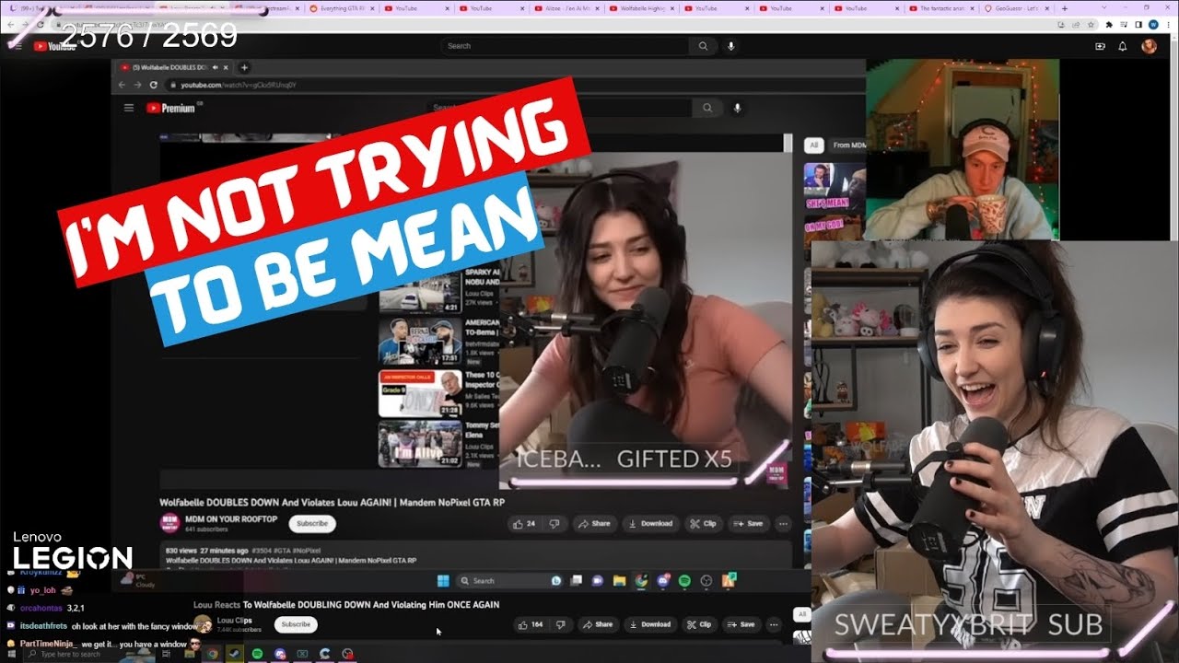Image resolution: width=1179 pixels, height=663 pixels.
Task: Open the 17:51 American suggested video thumbnail
Action: tap(420, 342)
